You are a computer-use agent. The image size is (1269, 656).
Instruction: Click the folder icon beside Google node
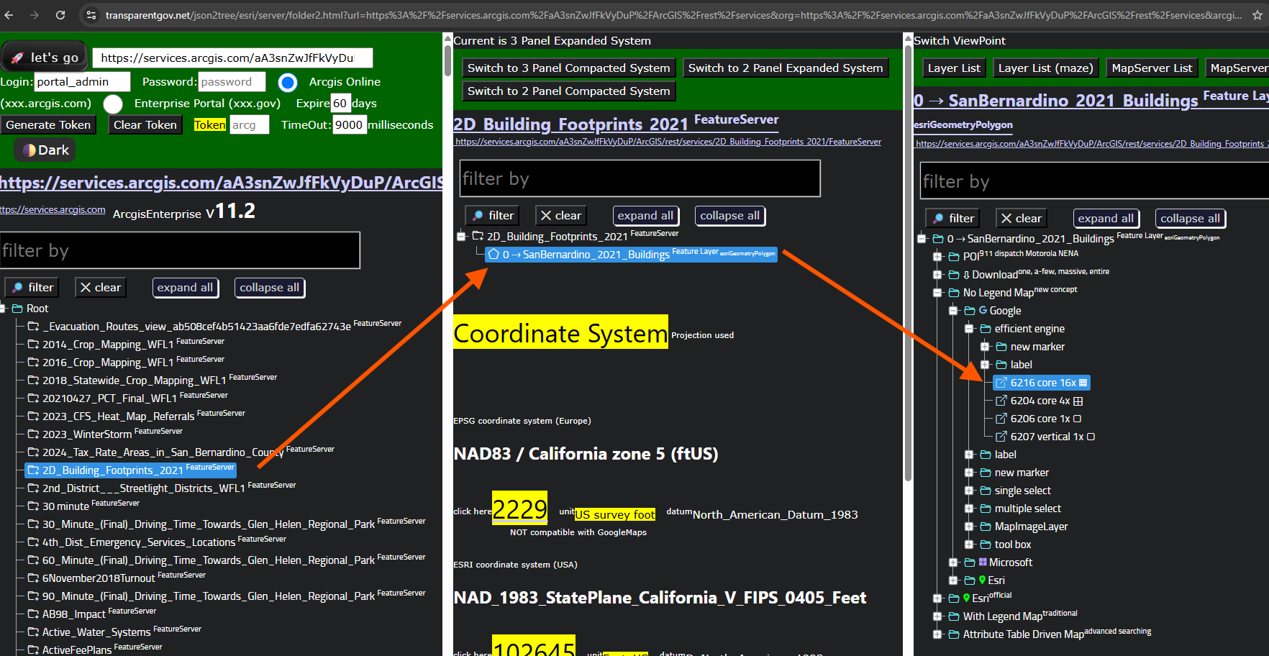(970, 311)
